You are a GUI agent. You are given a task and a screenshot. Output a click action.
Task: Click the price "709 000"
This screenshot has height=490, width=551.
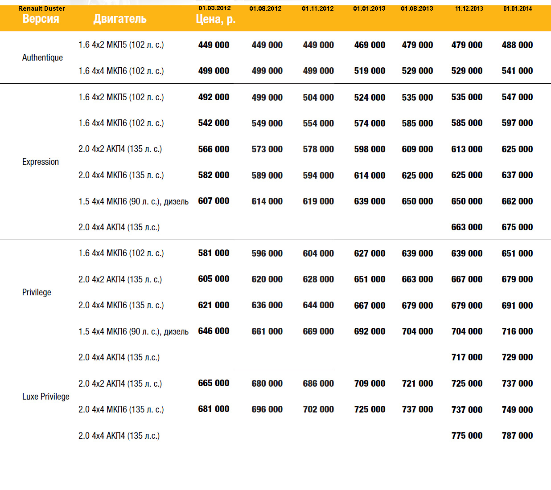click(370, 384)
